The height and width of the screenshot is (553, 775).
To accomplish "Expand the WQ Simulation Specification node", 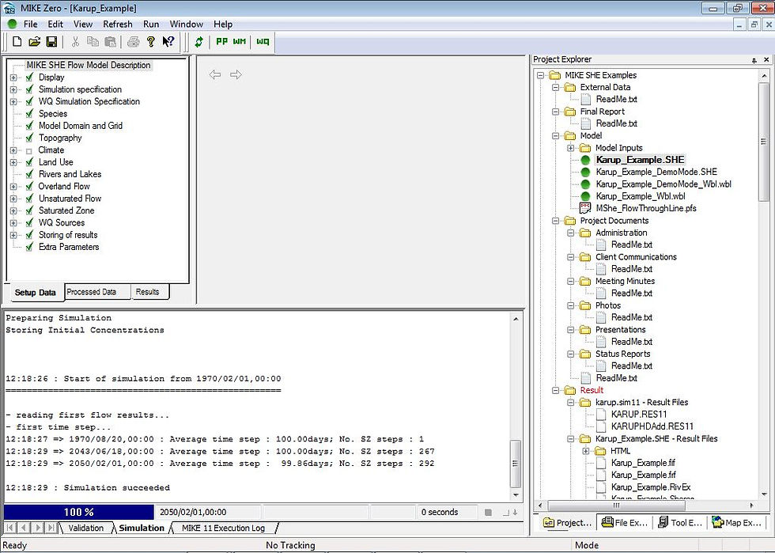I will coord(13,102).
